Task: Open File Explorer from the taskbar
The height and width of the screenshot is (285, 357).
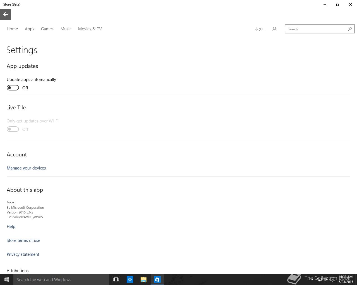Action: [x=144, y=279]
